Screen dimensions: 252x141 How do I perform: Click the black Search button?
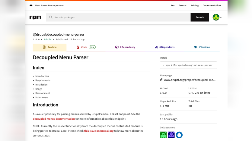pyautogui.click(x=200, y=17)
